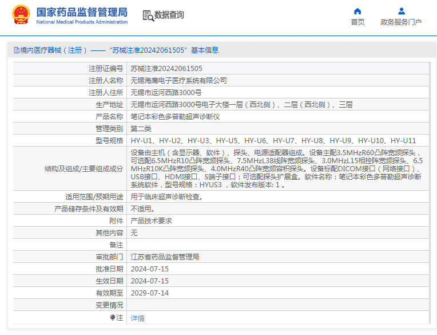The image size is (437, 335).
Task: Click 型号规格 label
Action: pyautogui.click(x=109, y=140)
